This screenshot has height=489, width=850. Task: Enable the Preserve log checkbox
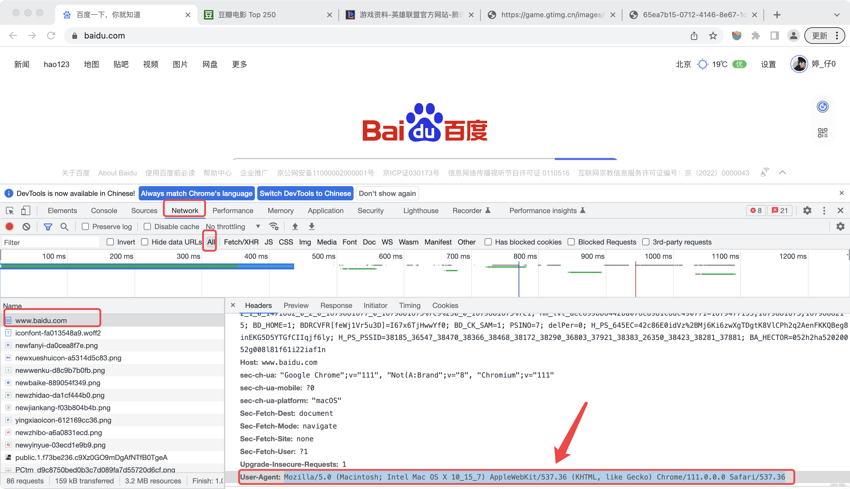pos(86,227)
